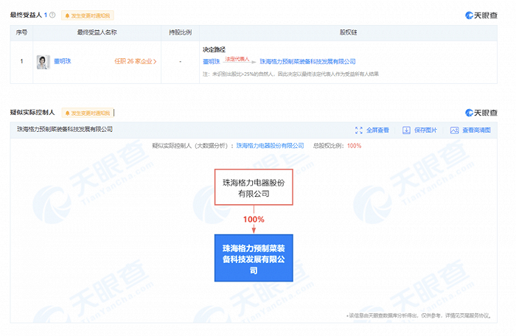
Task: Click the 持股比例 column header
Action: 181,32
